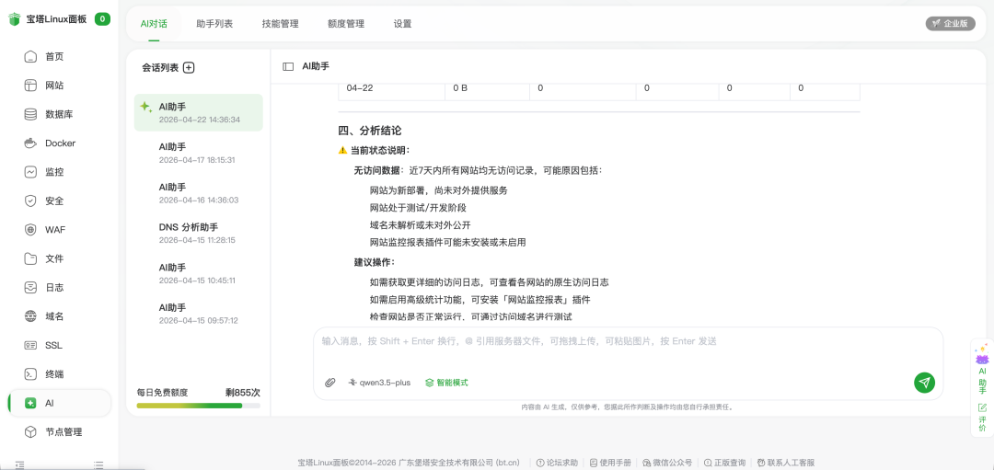Click the 当前状态说明 warning line
This screenshot has height=470, width=994.
pos(375,151)
